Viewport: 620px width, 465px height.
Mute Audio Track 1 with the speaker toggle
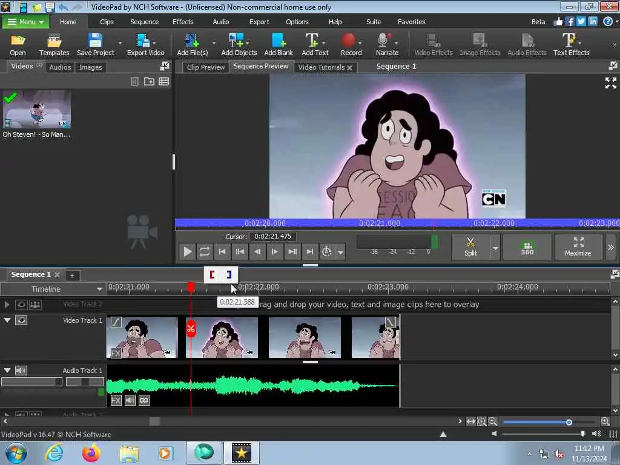coord(21,371)
